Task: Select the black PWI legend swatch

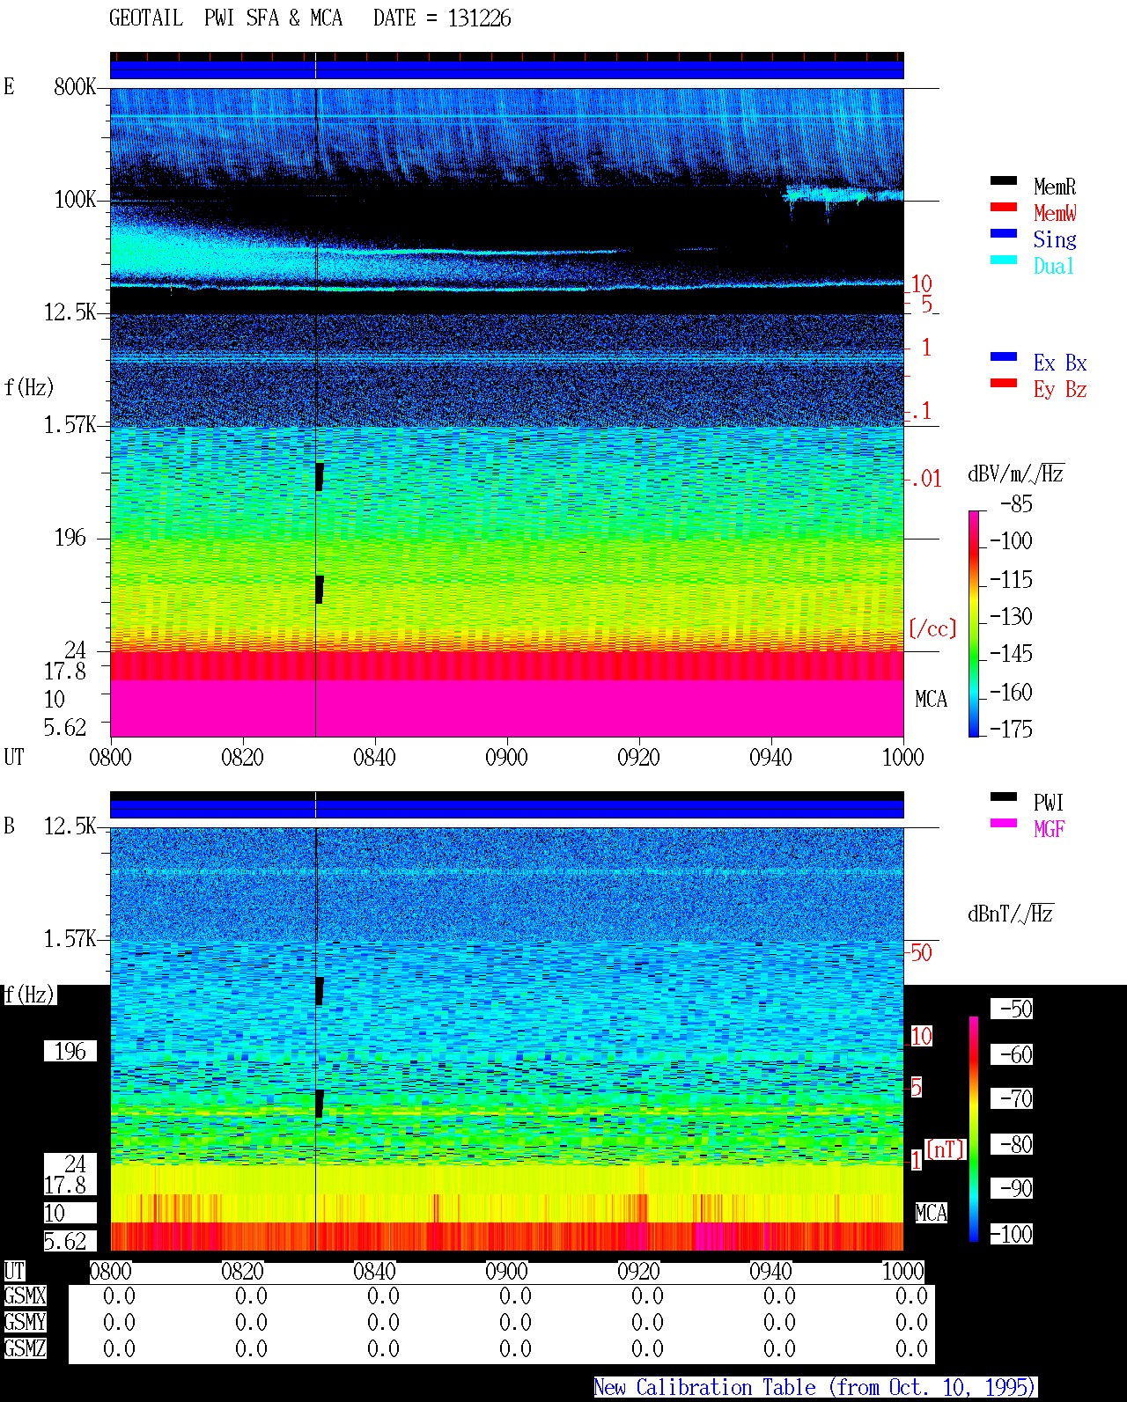Action: point(1004,796)
